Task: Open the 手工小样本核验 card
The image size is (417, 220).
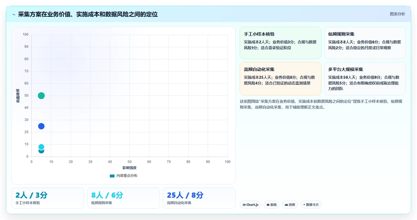Action: click(x=280, y=43)
